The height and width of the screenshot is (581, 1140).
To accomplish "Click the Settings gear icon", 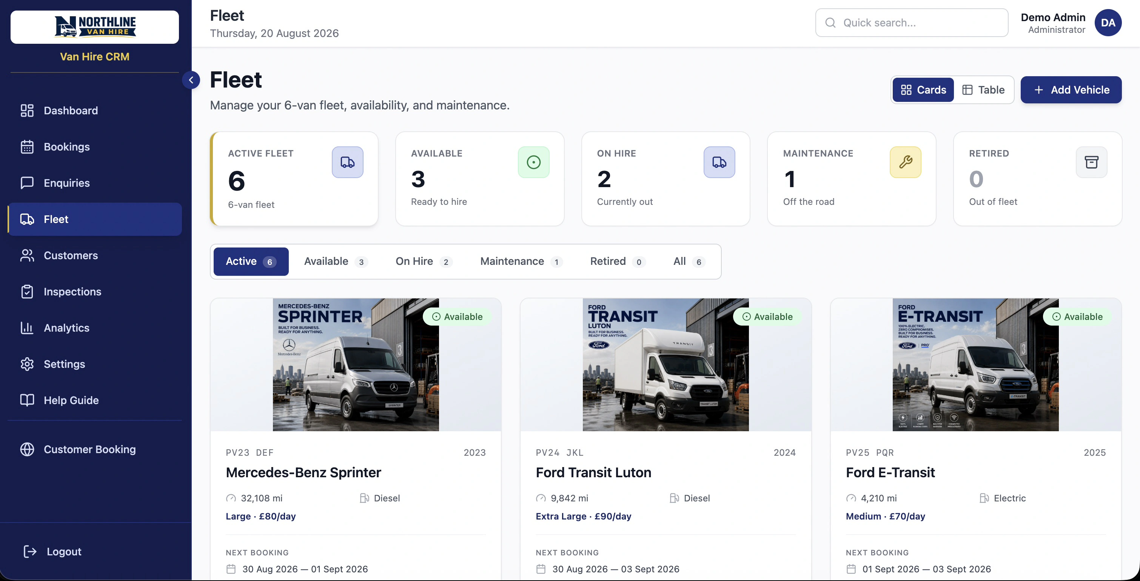I will pyautogui.click(x=27, y=364).
